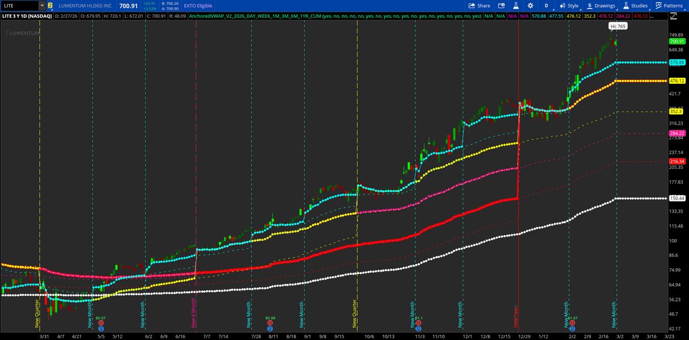Click the $0.88 earnings estimate label
The image size is (689, 340).
270,318
